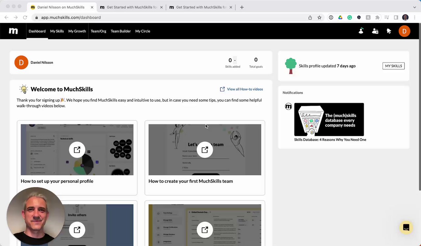Click the Daniel Nilsson profile name
421x246 pixels.
point(42,62)
